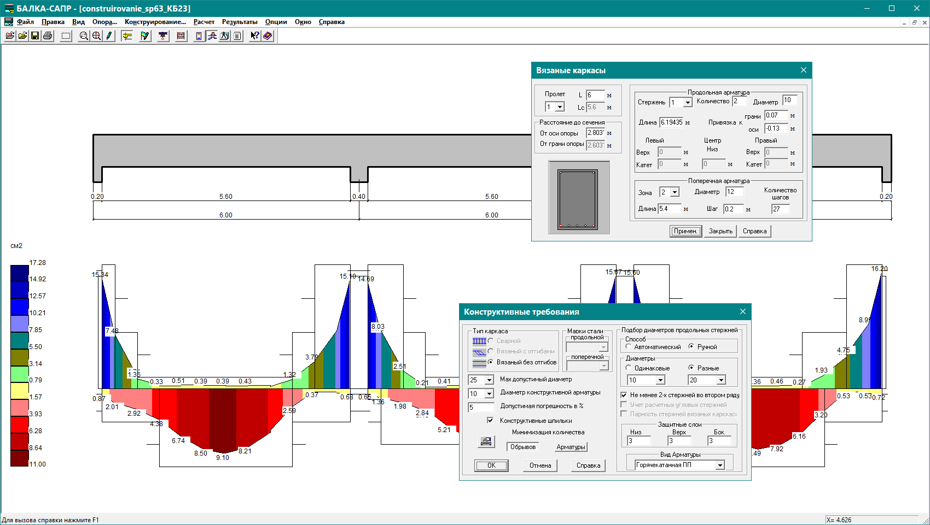Click Отмена in Конструктивные требования dialog
The width and height of the screenshot is (930, 525).
540,465
